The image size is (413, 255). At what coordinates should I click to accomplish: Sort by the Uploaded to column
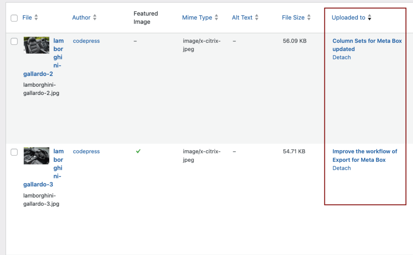point(348,17)
